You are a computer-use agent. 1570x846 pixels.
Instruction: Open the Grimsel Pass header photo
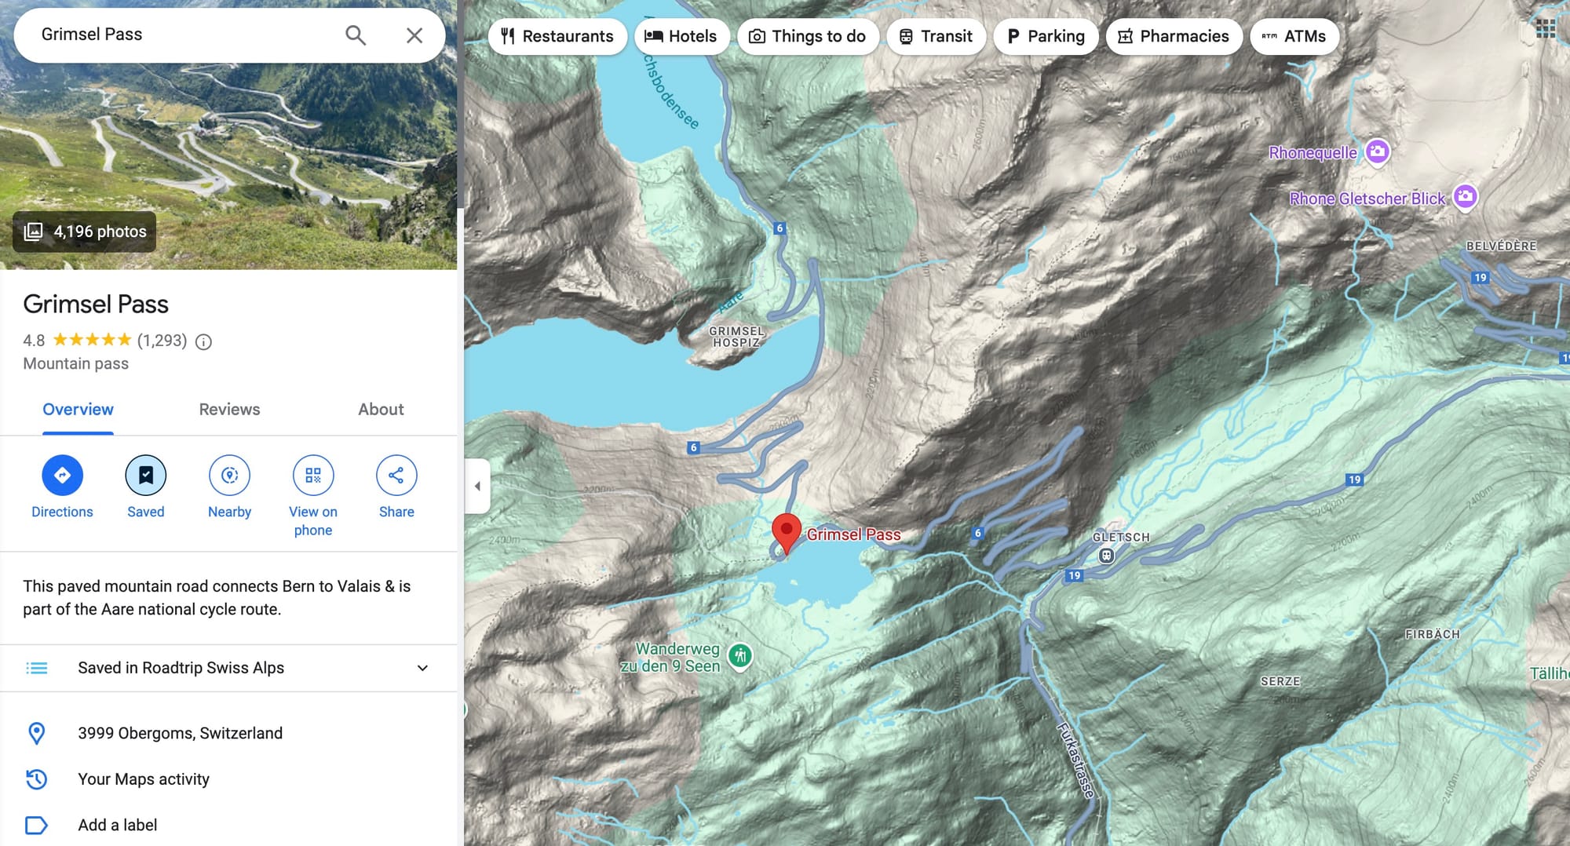tap(228, 135)
